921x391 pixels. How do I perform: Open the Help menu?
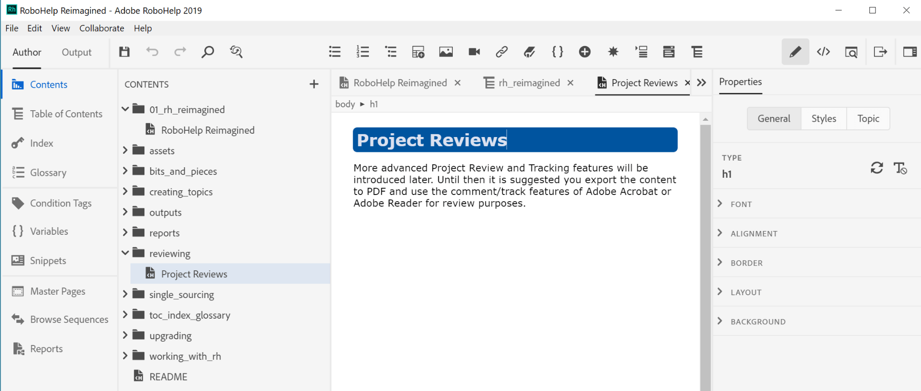[143, 28]
